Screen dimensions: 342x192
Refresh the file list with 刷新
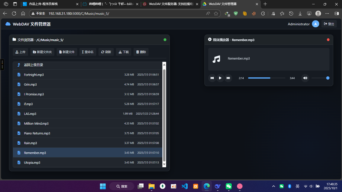click(x=106, y=52)
